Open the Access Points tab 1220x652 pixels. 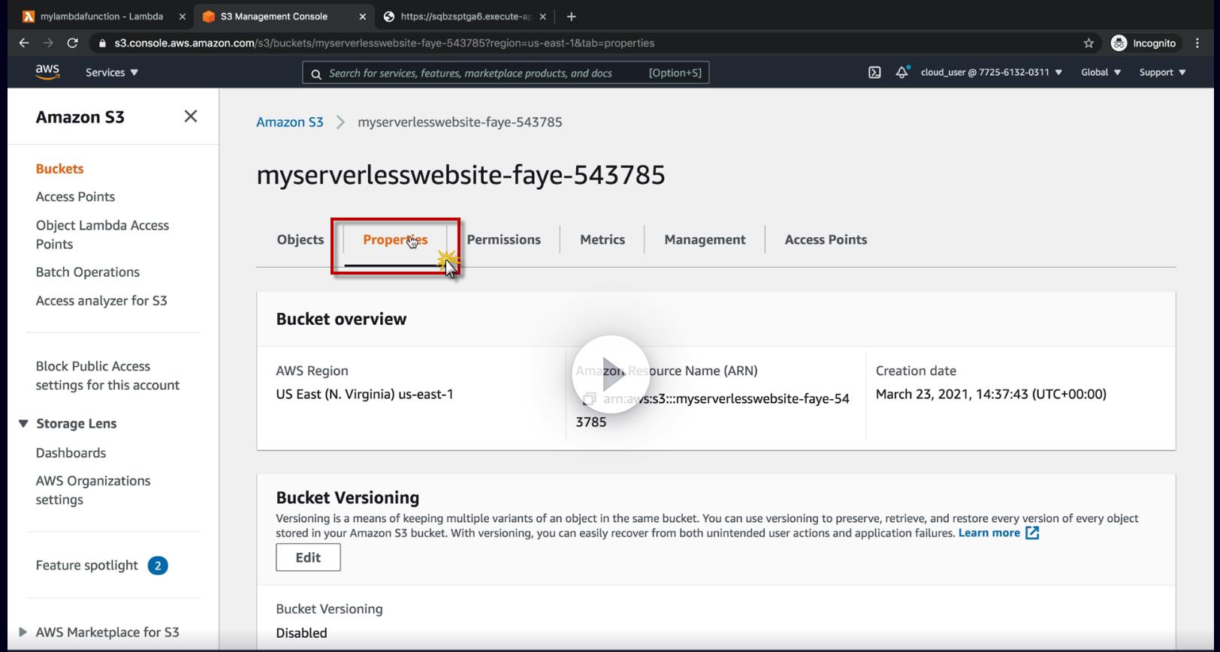(x=826, y=240)
